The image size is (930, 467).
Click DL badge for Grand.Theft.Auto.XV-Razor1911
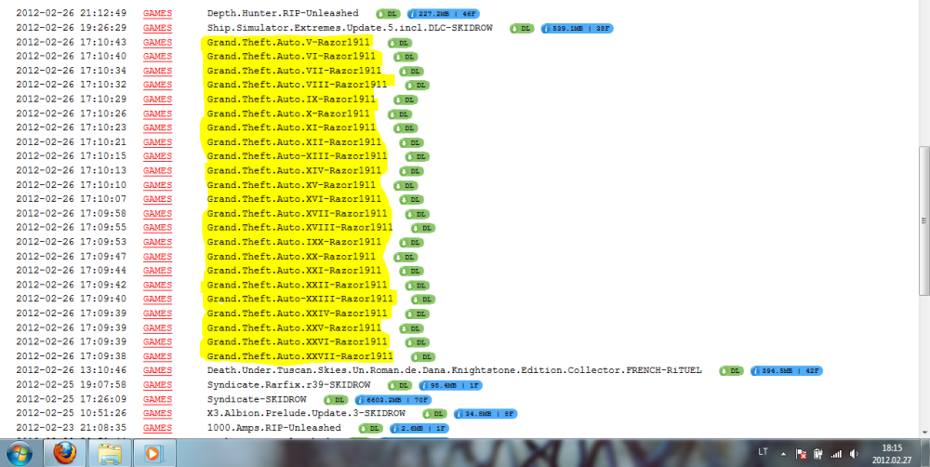click(405, 186)
